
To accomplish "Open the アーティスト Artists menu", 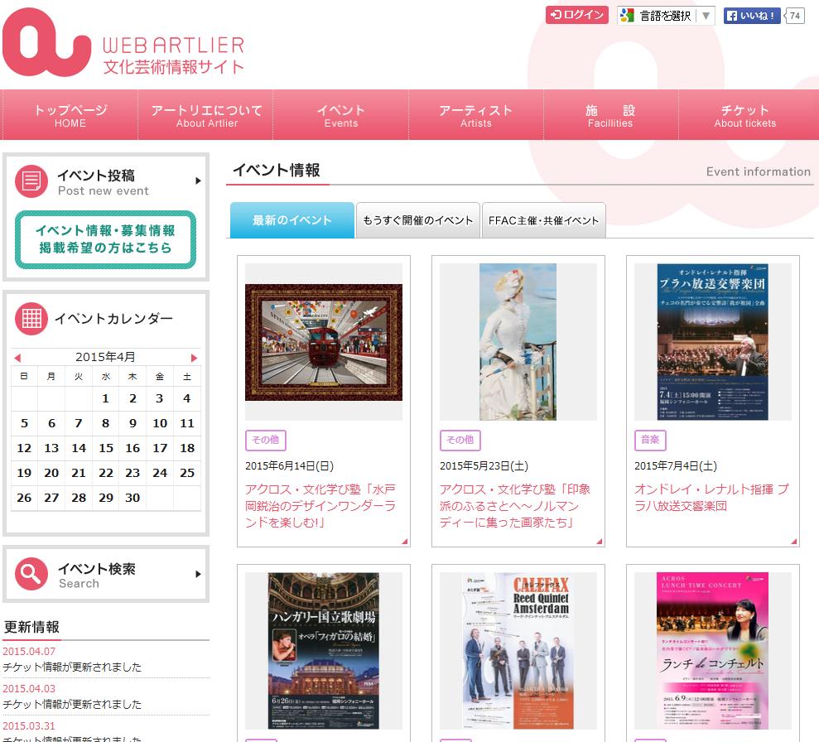I will (x=476, y=115).
